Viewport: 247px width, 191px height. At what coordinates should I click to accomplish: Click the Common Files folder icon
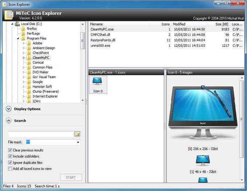[29, 68]
